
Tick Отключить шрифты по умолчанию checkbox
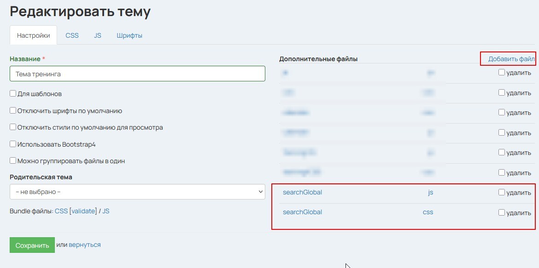tap(13, 111)
